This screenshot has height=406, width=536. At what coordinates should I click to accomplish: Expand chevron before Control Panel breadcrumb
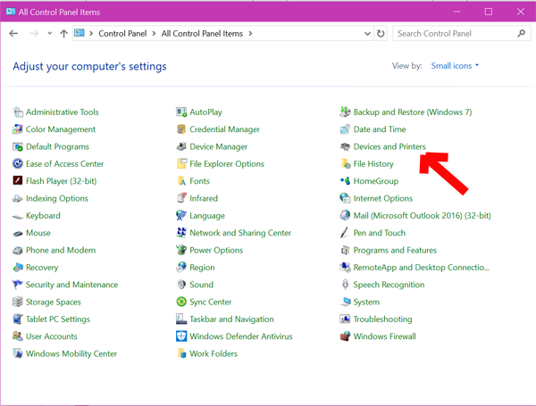pos(91,34)
